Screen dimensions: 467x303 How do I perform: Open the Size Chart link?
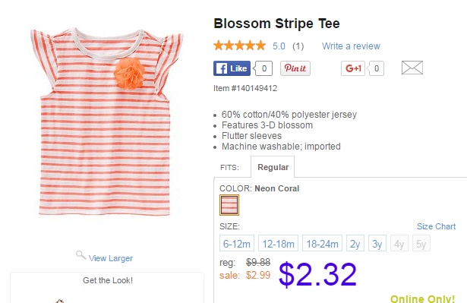pyautogui.click(x=436, y=226)
